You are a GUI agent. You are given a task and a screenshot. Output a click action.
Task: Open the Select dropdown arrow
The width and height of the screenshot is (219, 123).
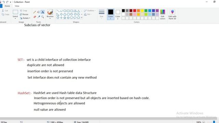pyautogui.click(x=15, y=18)
